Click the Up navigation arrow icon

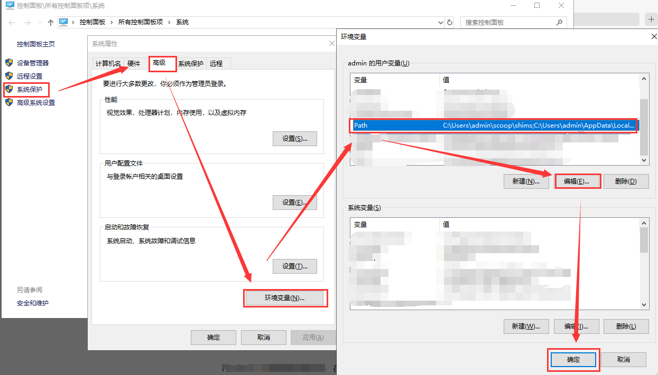coord(51,23)
